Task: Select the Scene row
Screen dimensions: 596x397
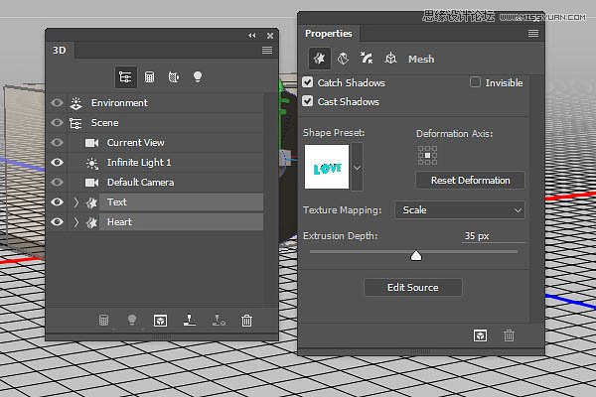Action: click(x=166, y=123)
